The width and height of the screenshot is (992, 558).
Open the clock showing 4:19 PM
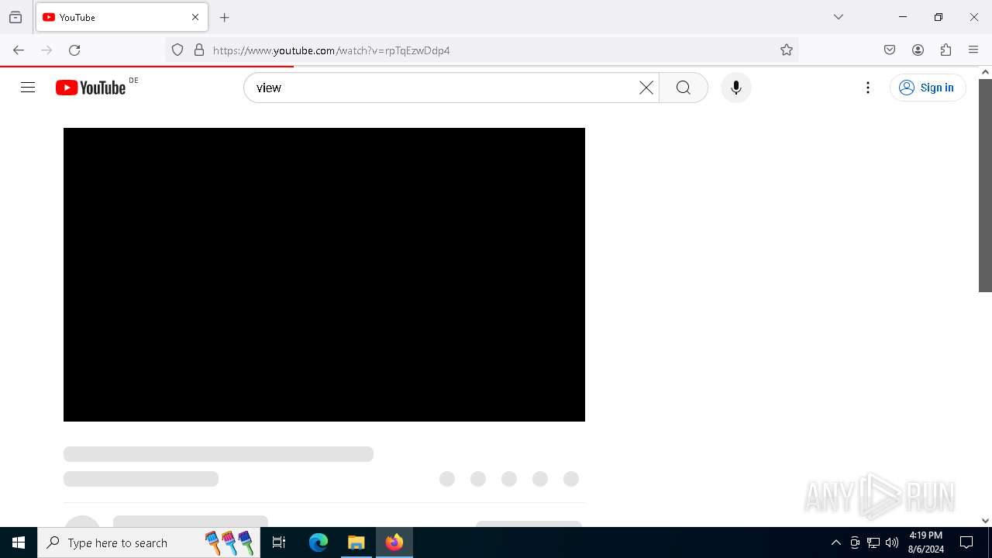[926, 542]
